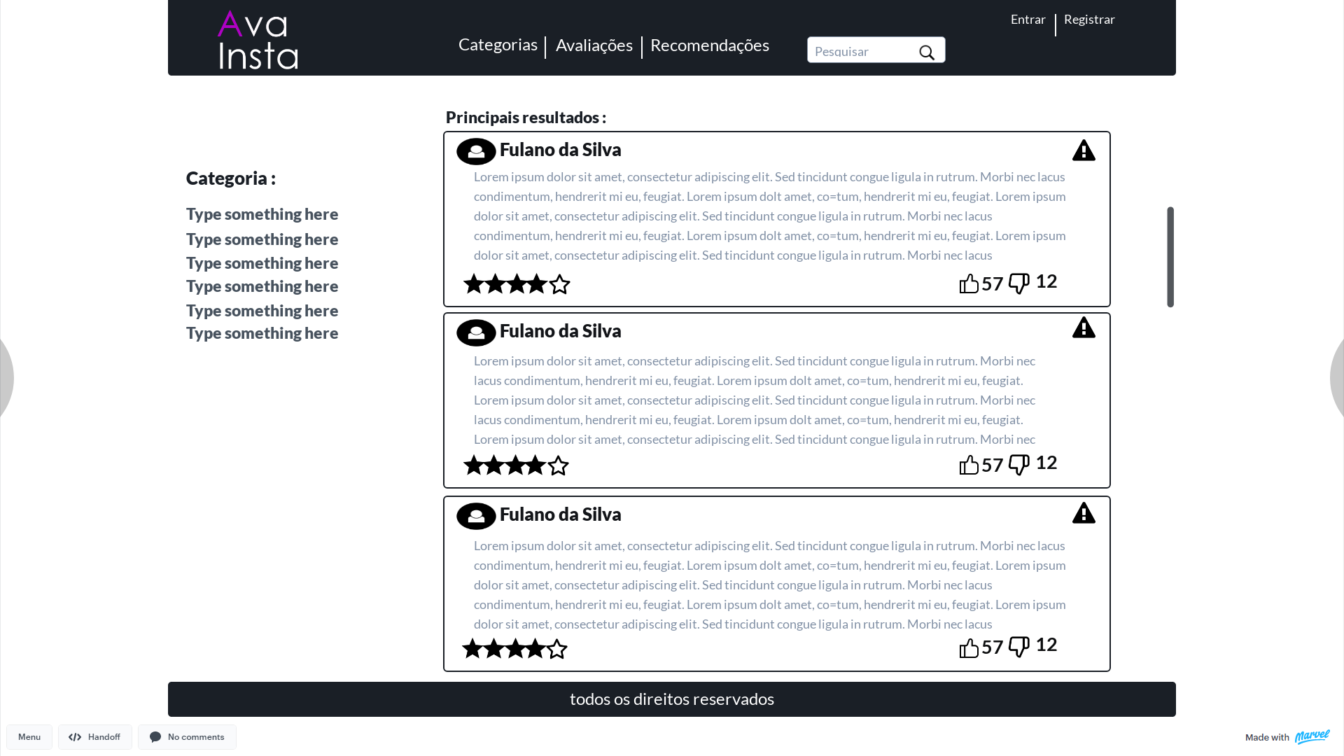This screenshot has width=1344, height=756.
Task: Click the Entrar link
Action: [1028, 20]
